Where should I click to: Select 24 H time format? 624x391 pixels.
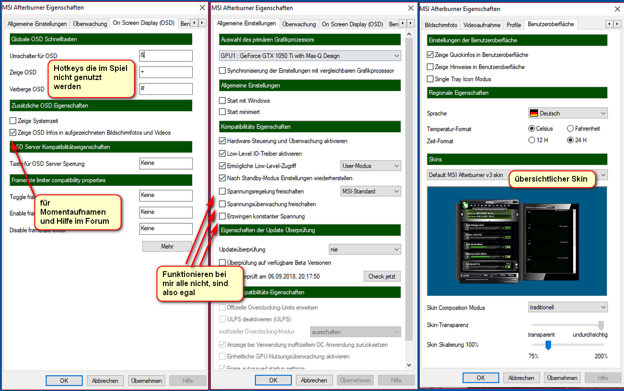click(570, 140)
